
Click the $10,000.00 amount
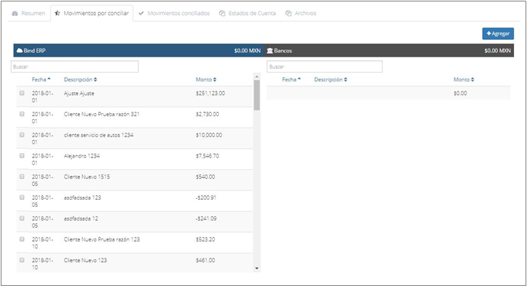click(209, 135)
